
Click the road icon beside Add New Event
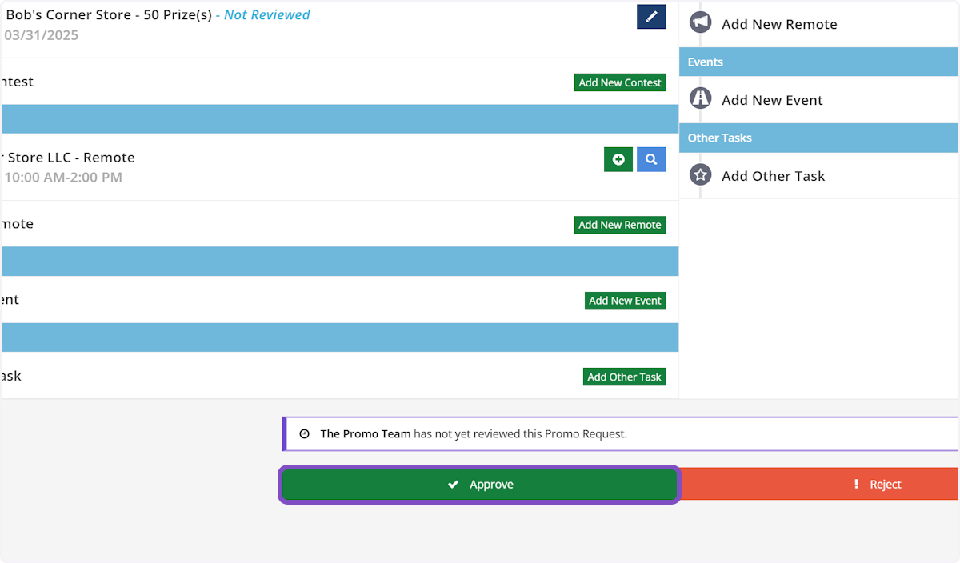(700, 99)
